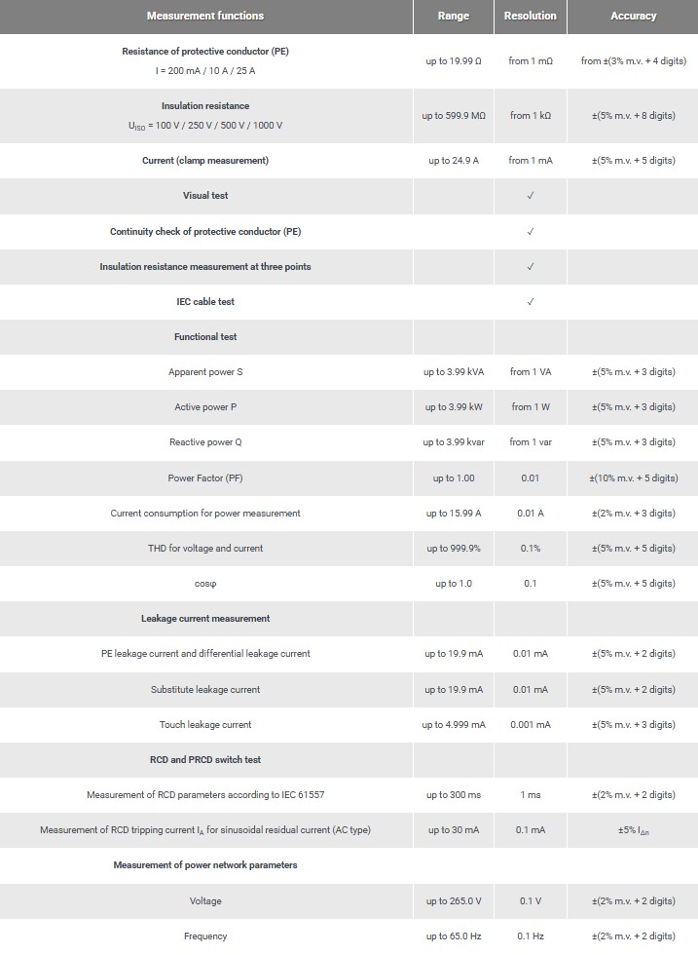Click the Resolution column header
This screenshot has height=955, width=698.
click(x=531, y=16)
